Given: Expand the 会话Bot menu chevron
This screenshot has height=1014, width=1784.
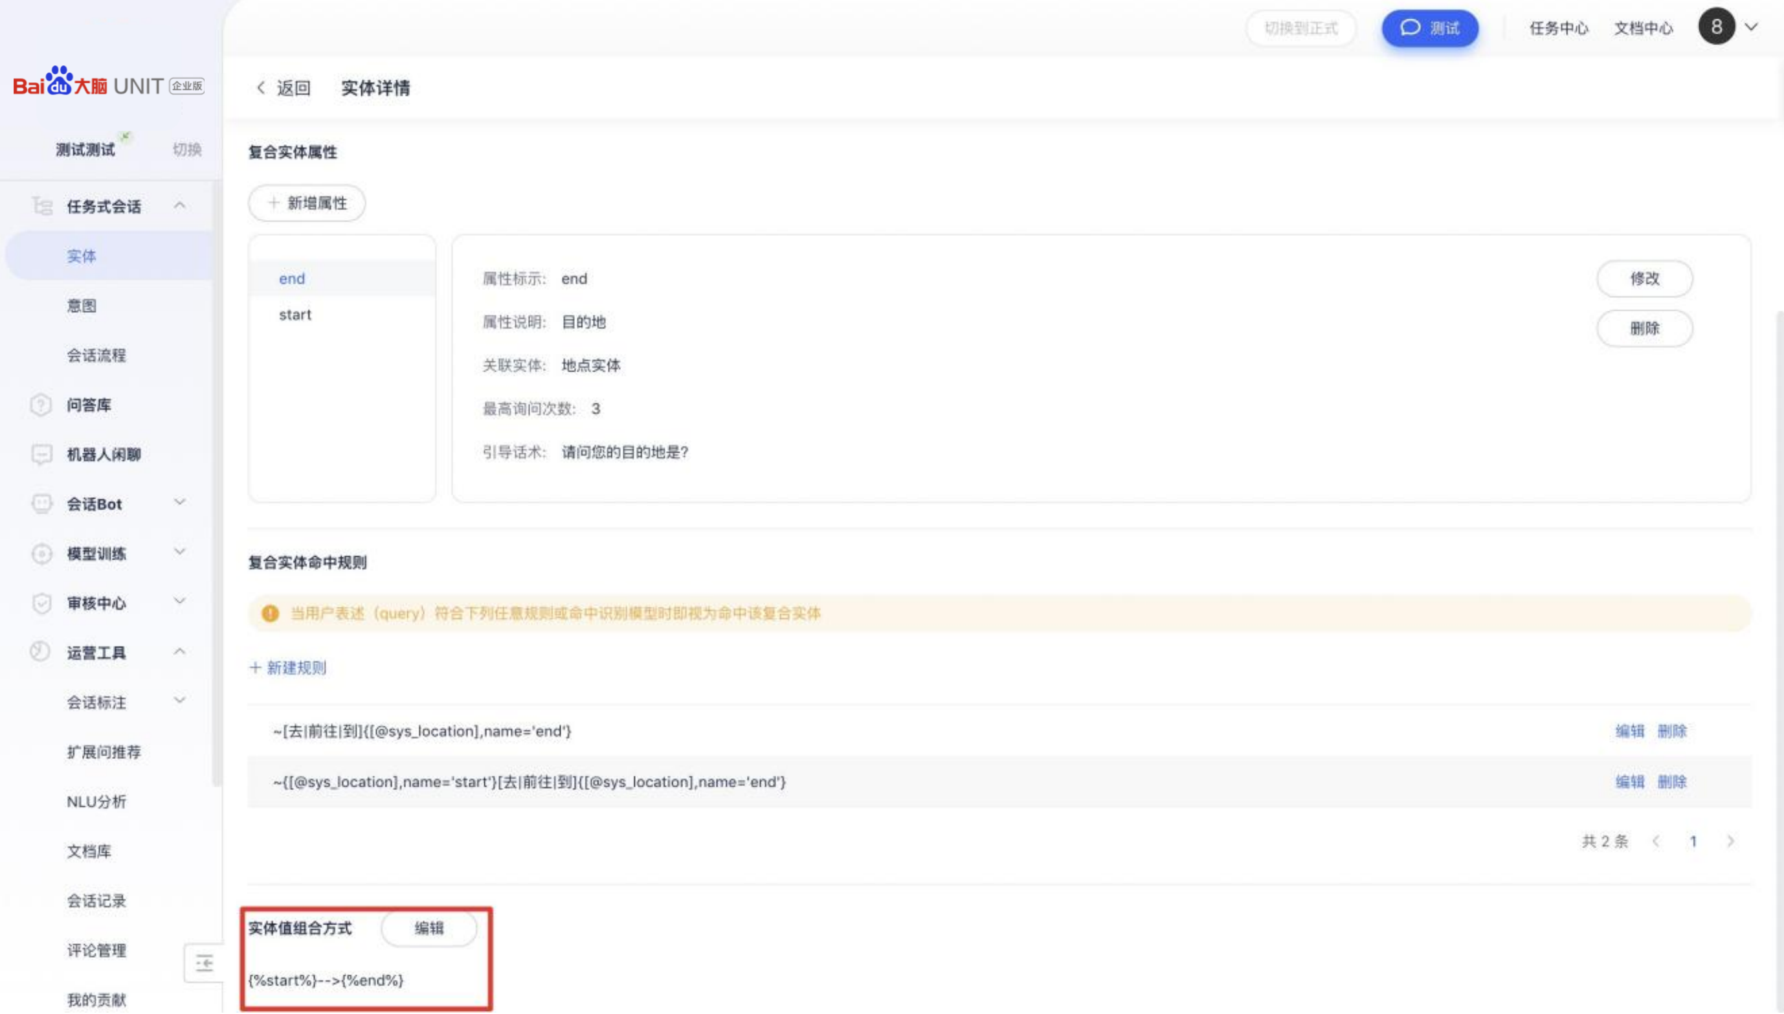Looking at the screenshot, I should pyautogui.click(x=179, y=502).
